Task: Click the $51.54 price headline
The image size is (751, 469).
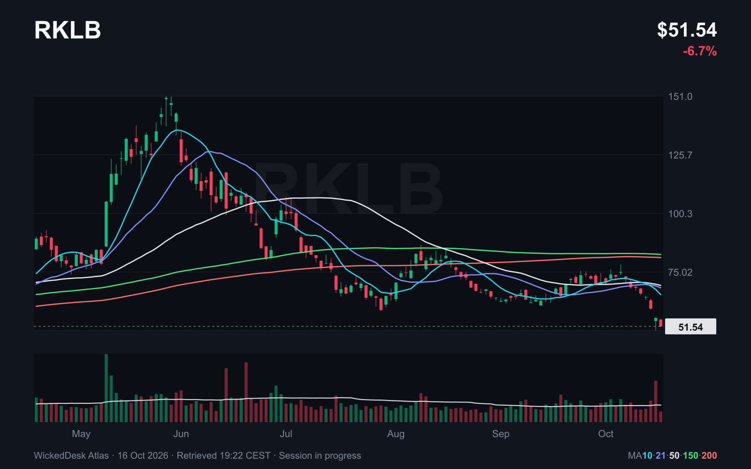Action: (687, 30)
